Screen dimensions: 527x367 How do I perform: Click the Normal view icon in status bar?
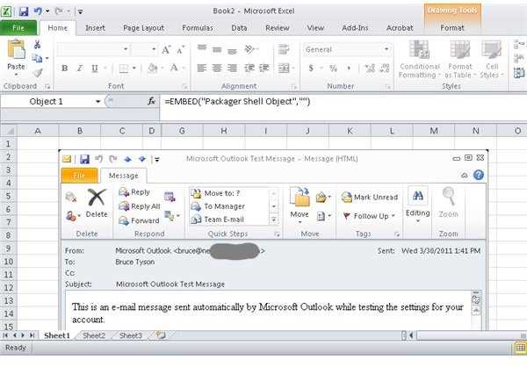(x=520, y=348)
